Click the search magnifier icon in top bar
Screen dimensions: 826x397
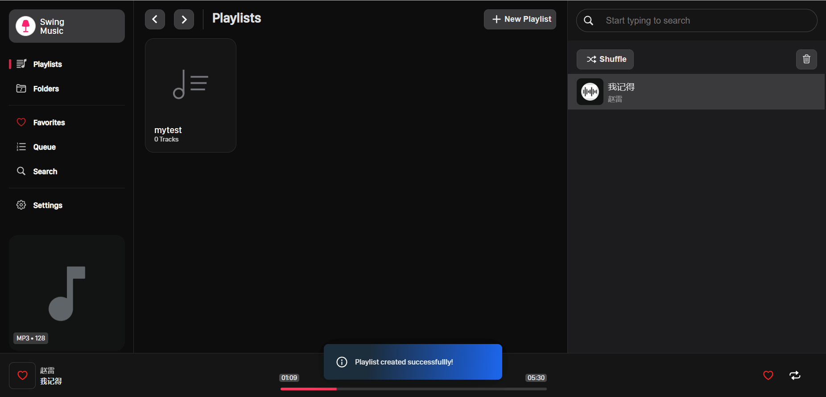pyautogui.click(x=588, y=20)
